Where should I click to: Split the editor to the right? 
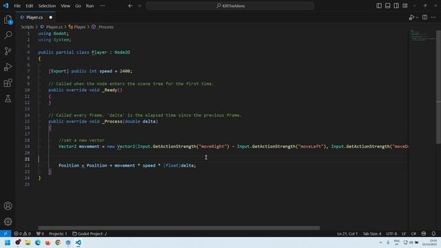424,17
